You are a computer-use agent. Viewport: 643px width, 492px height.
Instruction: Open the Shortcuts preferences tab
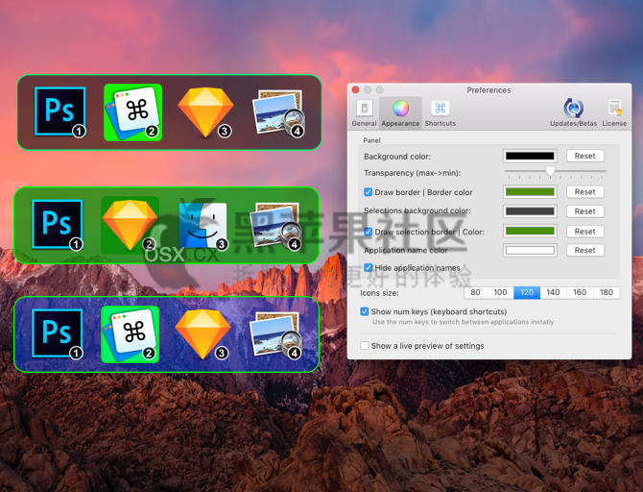(x=440, y=113)
